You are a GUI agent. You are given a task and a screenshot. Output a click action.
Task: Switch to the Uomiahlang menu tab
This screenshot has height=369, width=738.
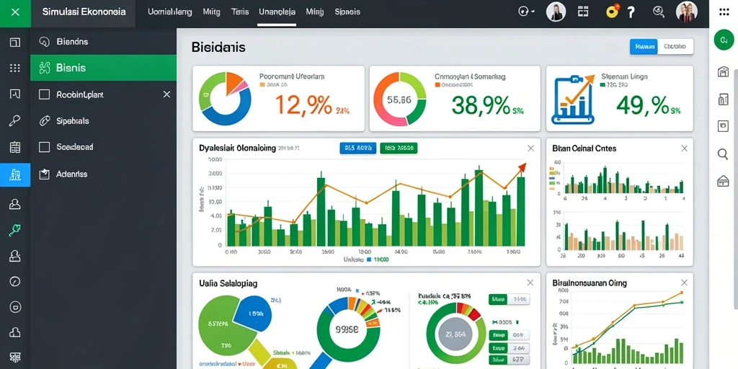pos(170,12)
